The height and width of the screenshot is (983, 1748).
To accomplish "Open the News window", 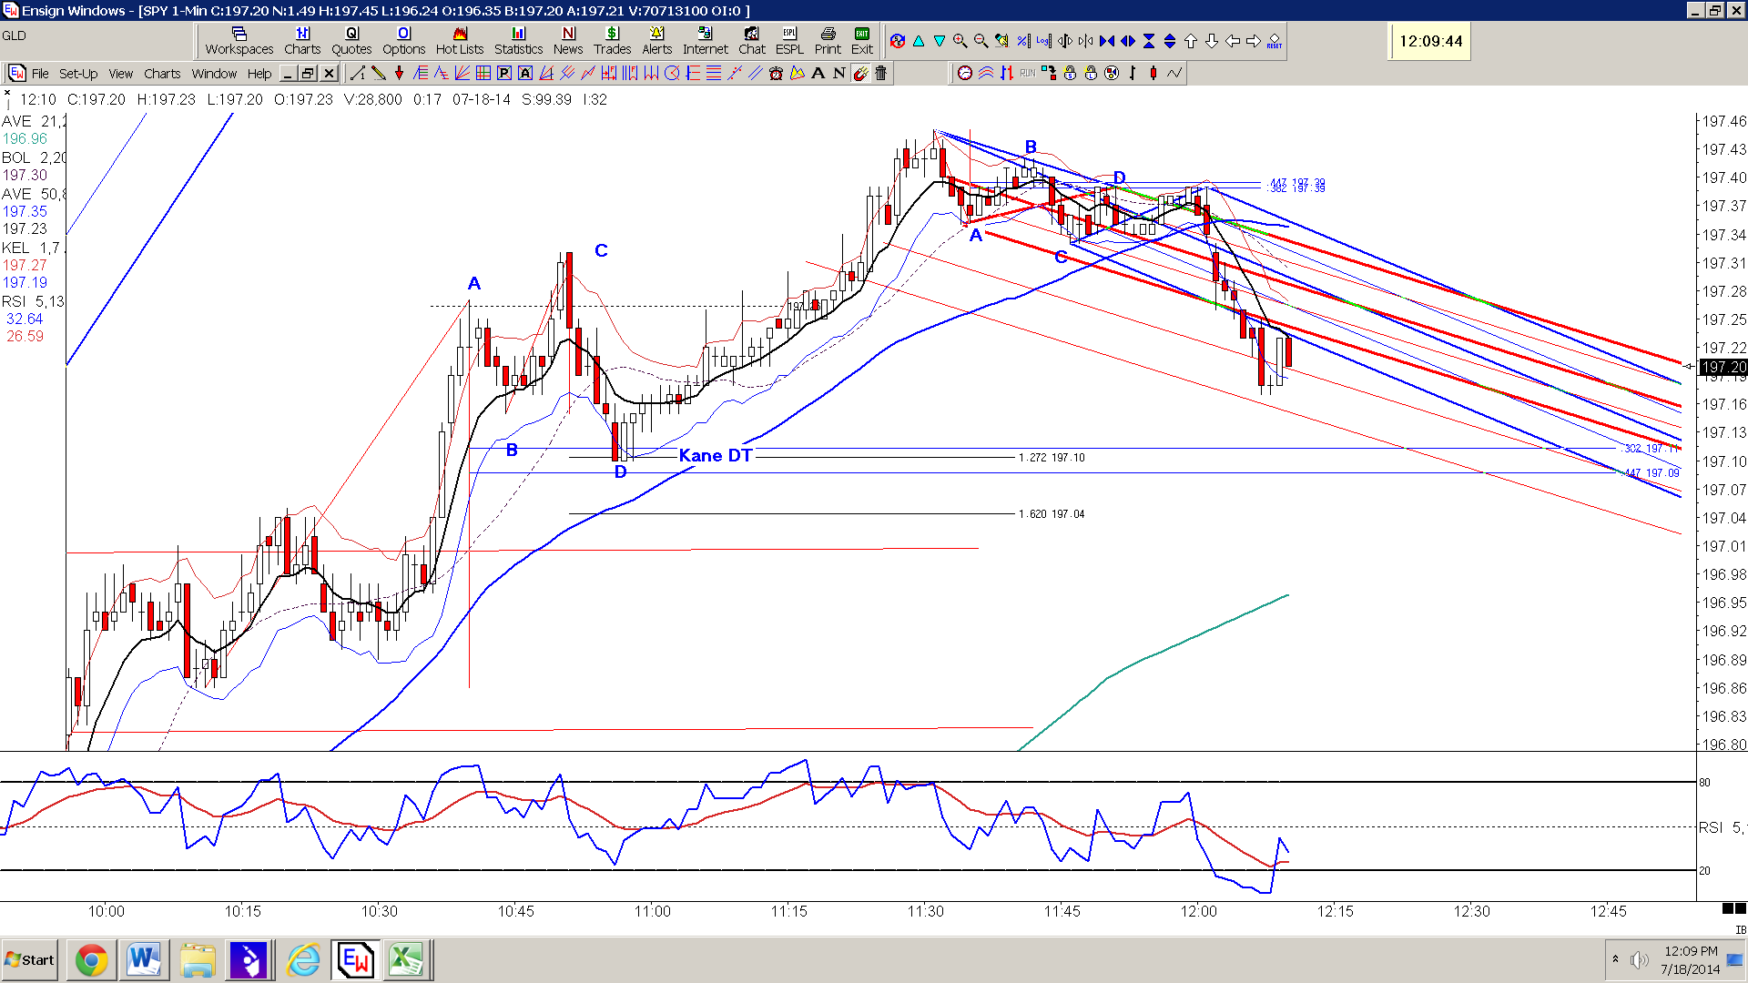I will click(x=568, y=41).
